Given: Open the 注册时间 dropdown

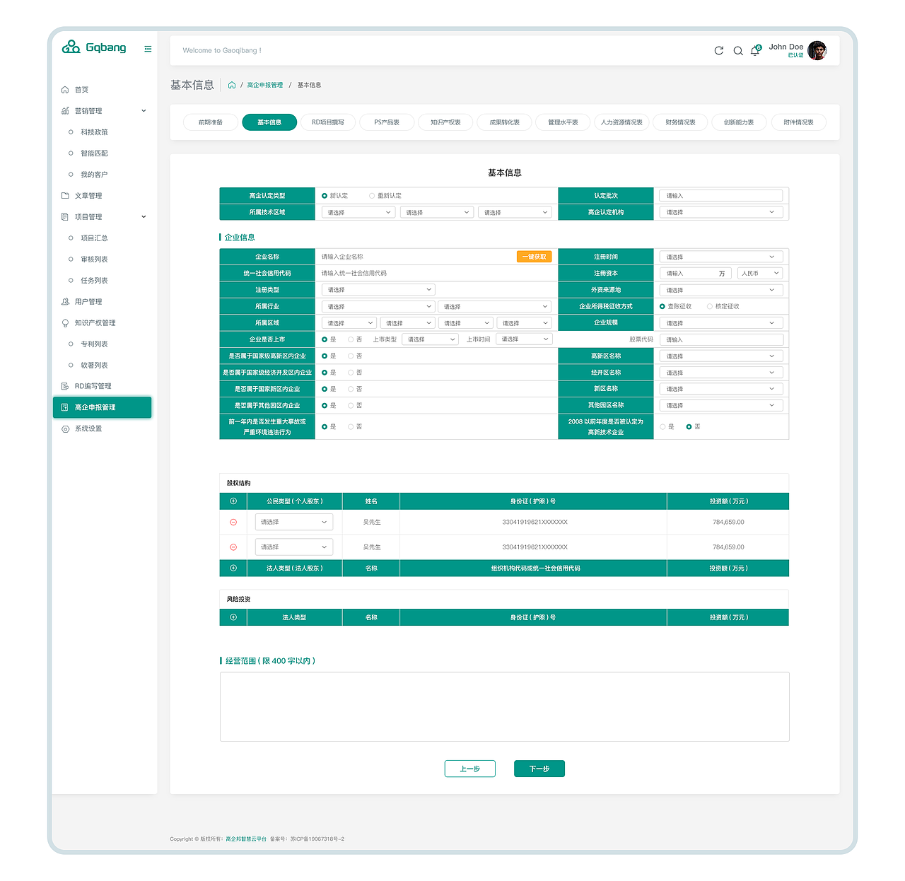Looking at the screenshot, I should tap(720, 257).
